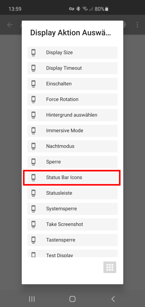Tap the device icon beside Einschalten
The image size is (145, 307).
(34, 84)
